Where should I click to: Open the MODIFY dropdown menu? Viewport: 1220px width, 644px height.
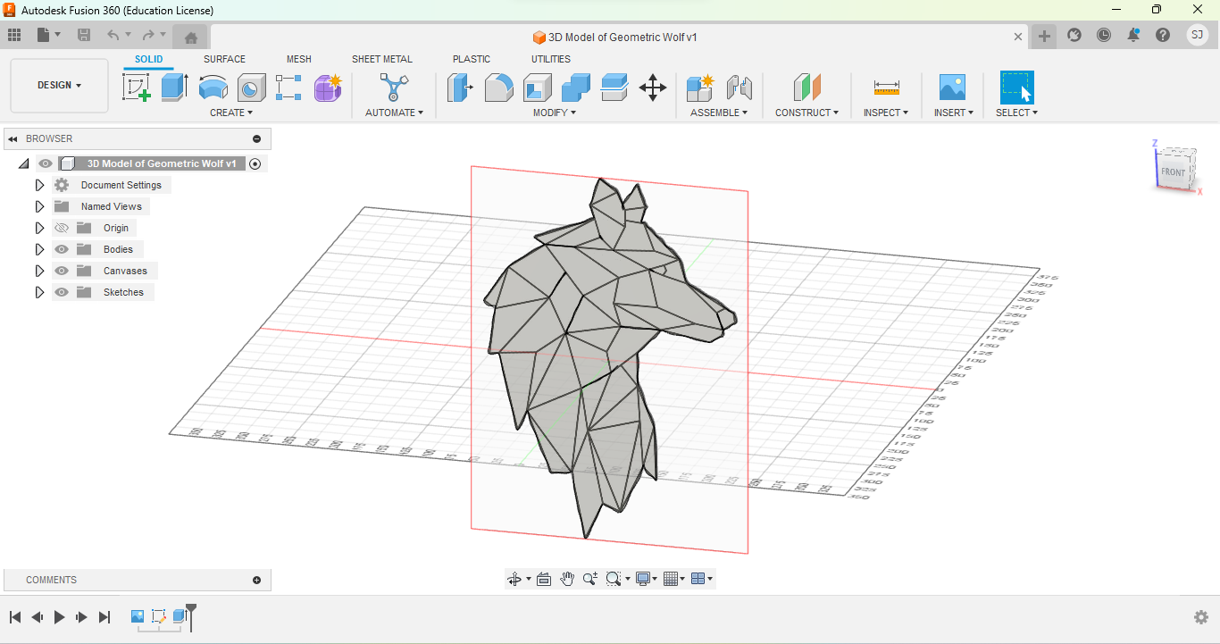554,112
